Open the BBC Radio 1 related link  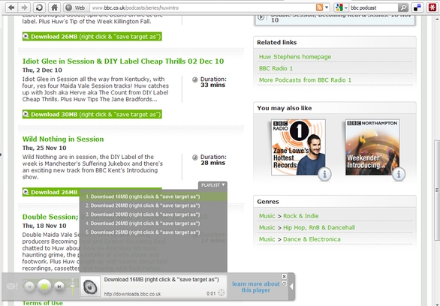(x=276, y=68)
